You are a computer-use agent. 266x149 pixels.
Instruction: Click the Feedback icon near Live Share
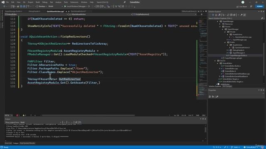tap(251, 7)
